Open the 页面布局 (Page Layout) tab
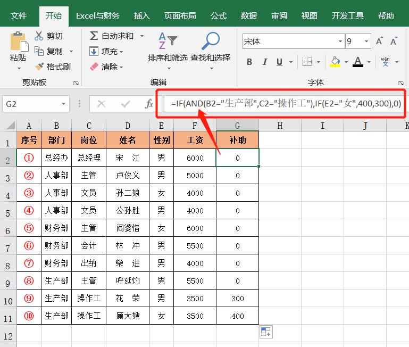This screenshot has height=347, width=409. 180,16
